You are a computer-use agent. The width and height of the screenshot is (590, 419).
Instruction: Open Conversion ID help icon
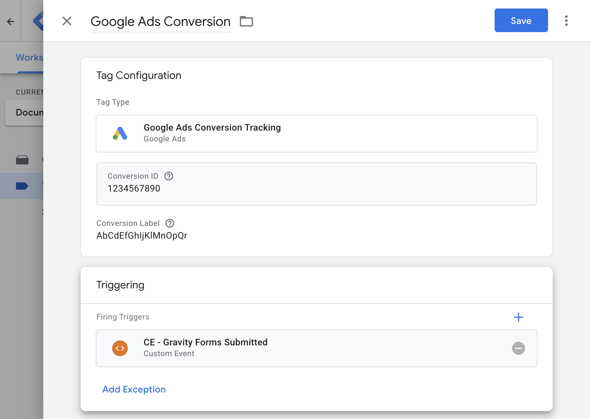pos(169,176)
